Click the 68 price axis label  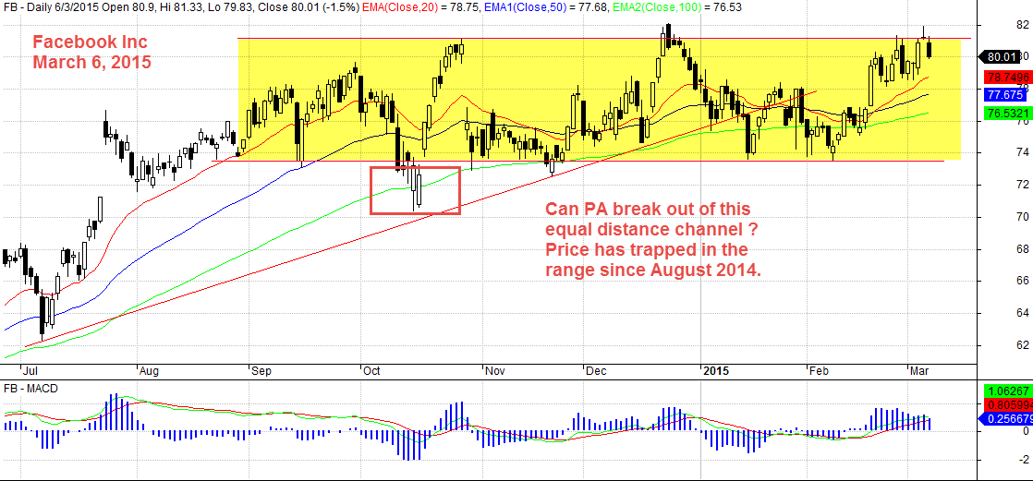pos(1023,249)
